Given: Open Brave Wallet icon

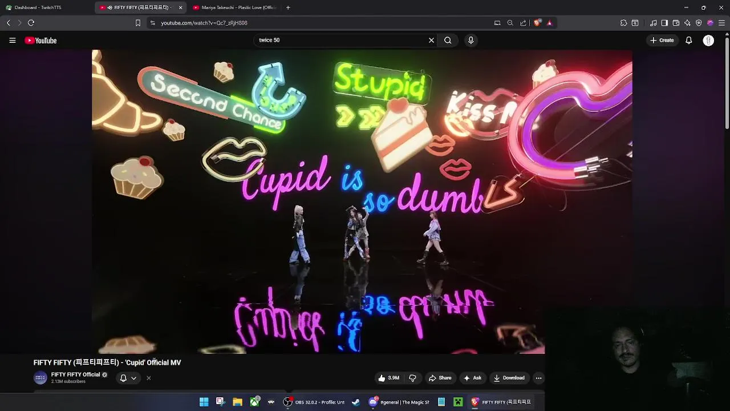Looking at the screenshot, I should click(x=676, y=23).
